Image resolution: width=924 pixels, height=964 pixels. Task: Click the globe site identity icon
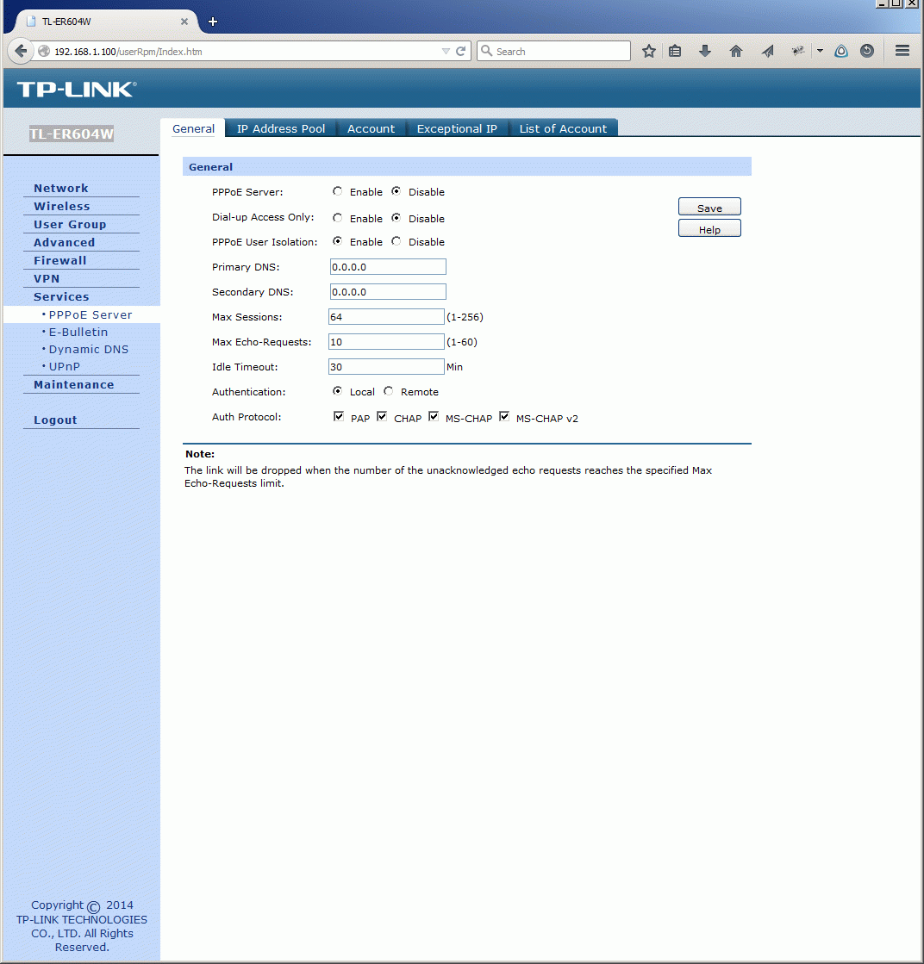(44, 51)
